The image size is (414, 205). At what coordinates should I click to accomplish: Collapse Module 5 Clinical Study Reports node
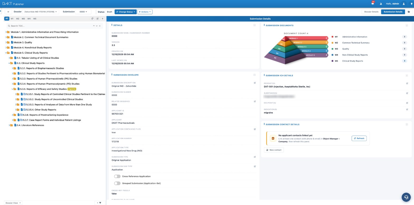6,53
